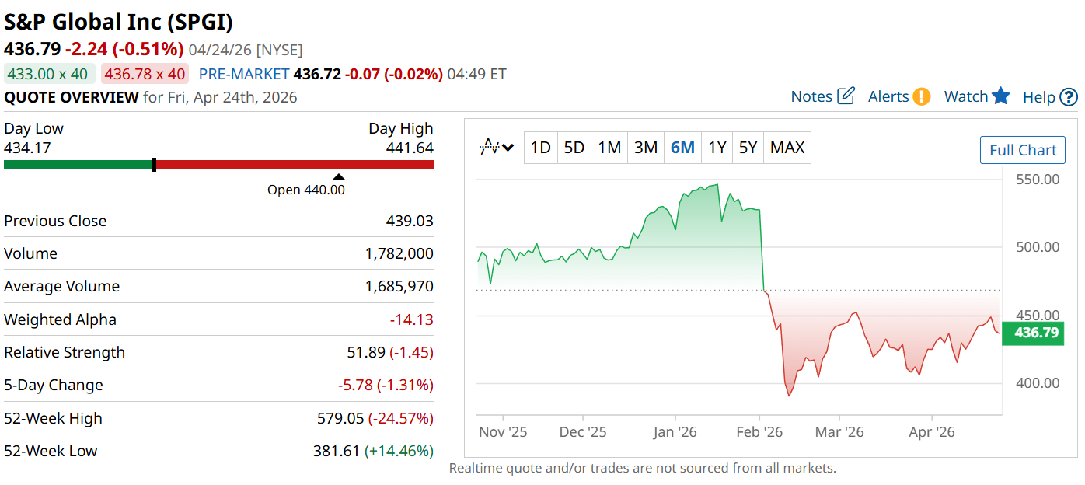This screenshot has width=1085, height=485.
Task: Click the Notes pencil edit icon
Action: [846, 96]
